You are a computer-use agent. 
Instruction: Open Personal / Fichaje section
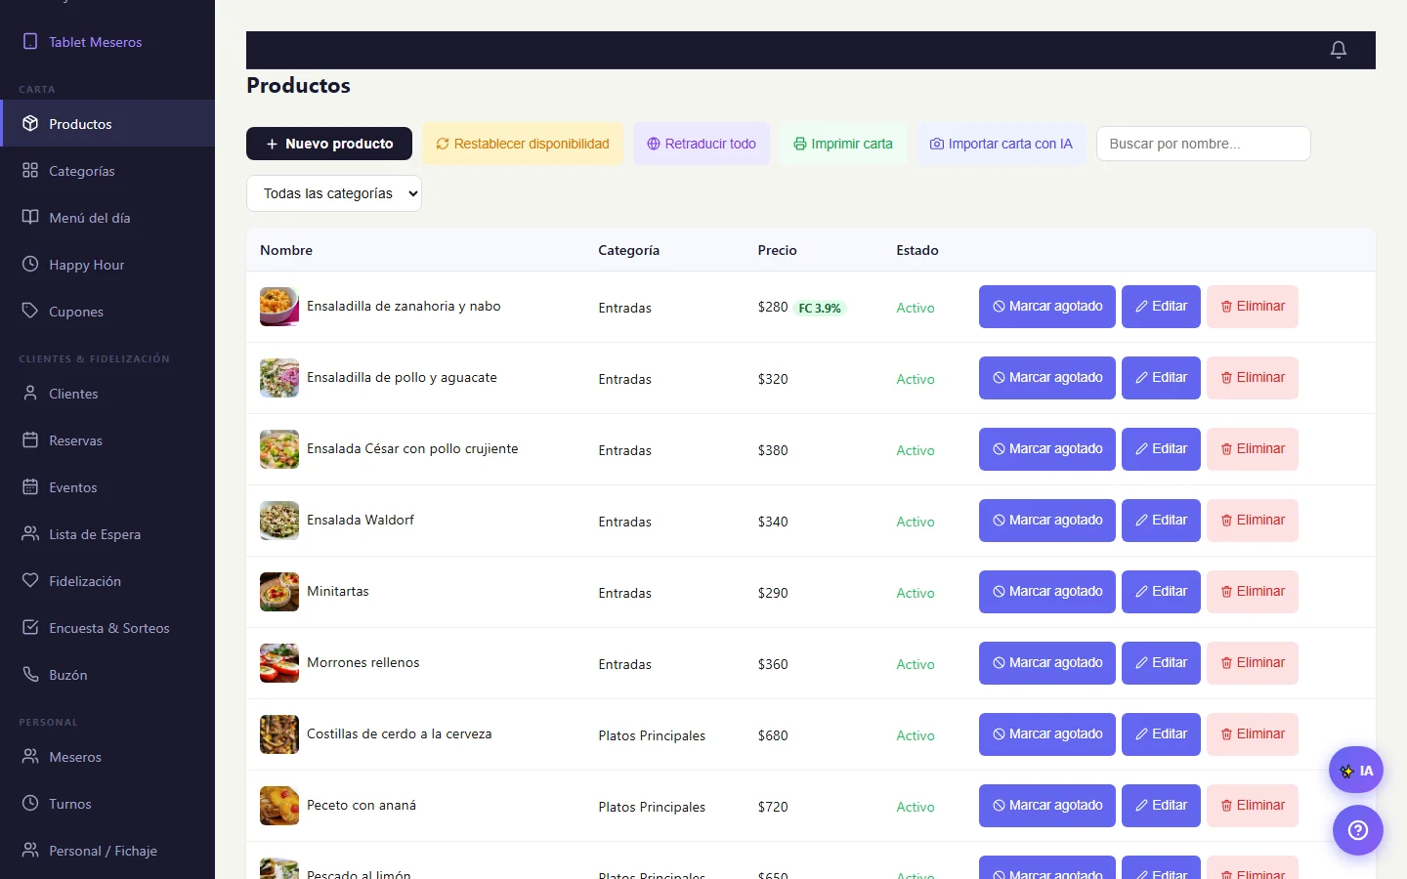coord(107,851)
